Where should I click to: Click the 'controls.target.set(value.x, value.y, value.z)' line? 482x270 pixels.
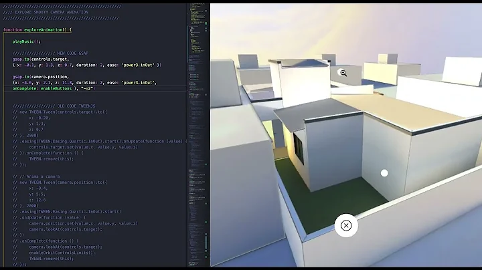pos(75,147)
